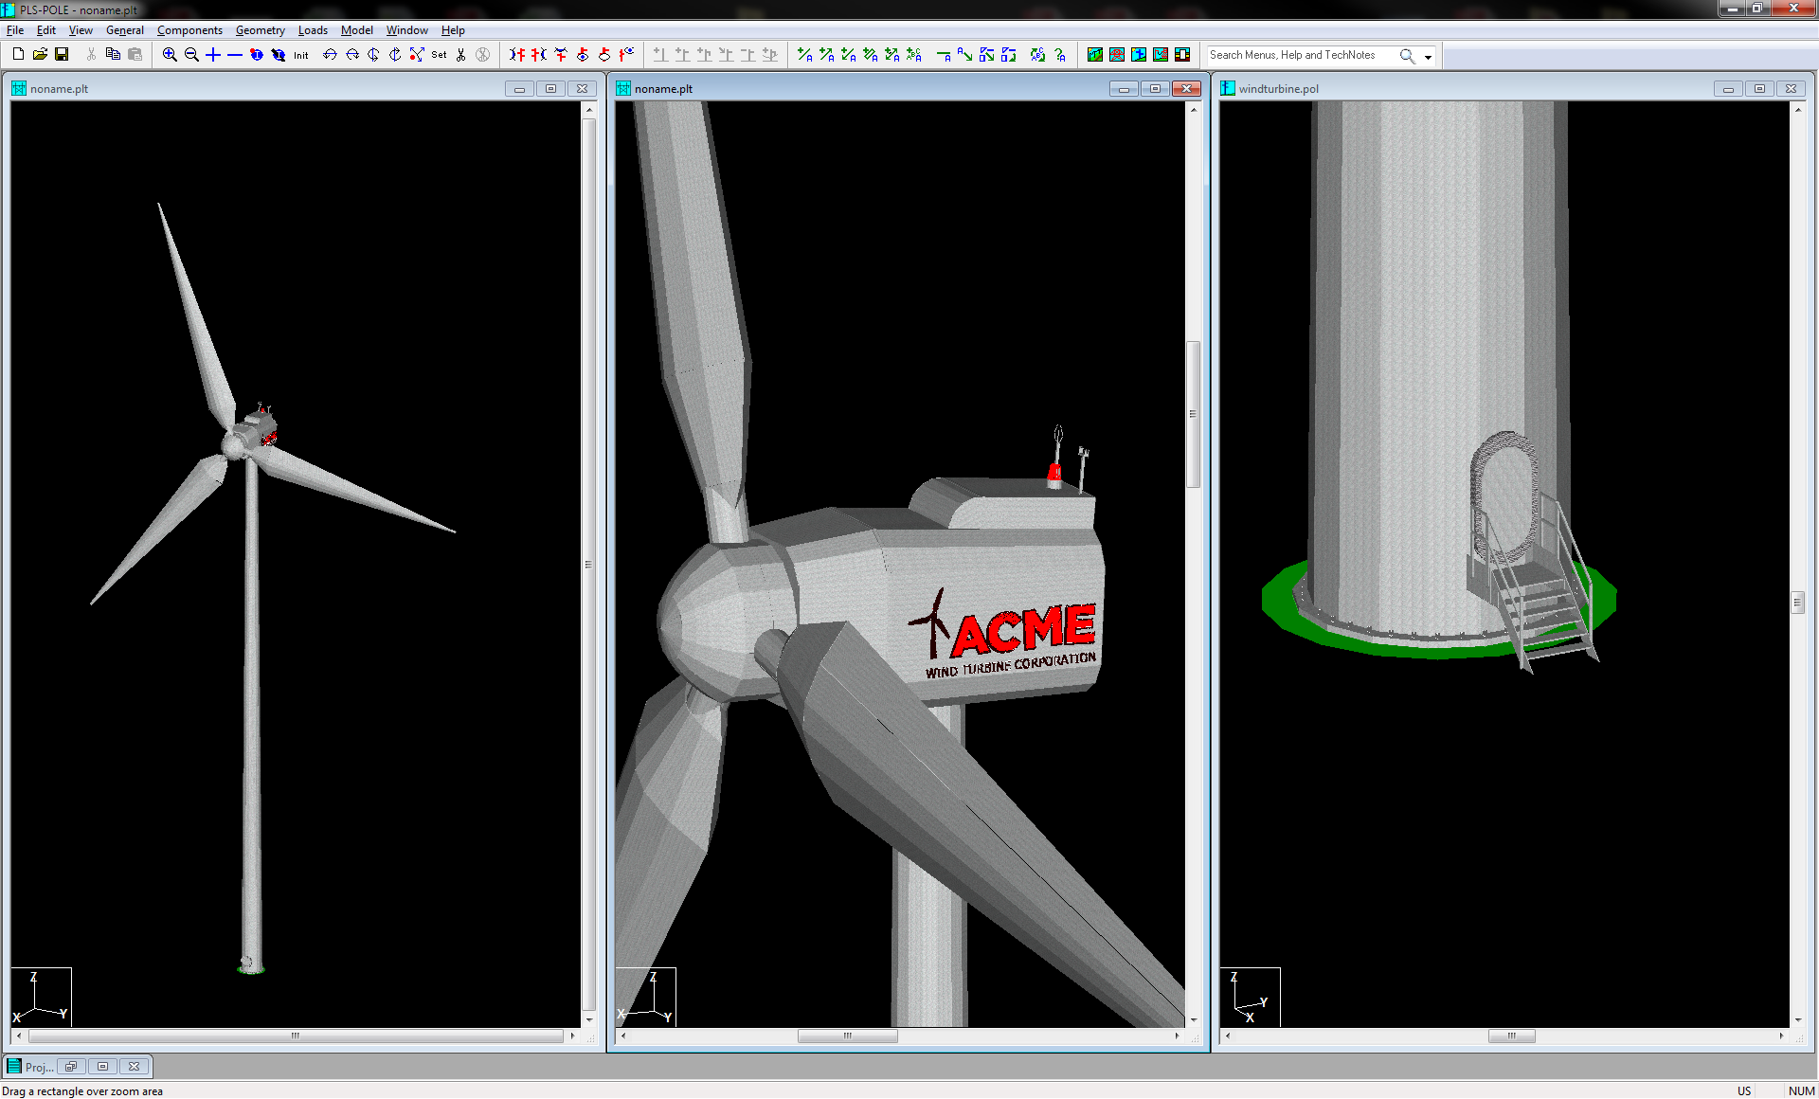Click the horizontal scrollbar thumb in windturbine.pol window
The image size is (1819, 1099).
click(1511, 1036)
